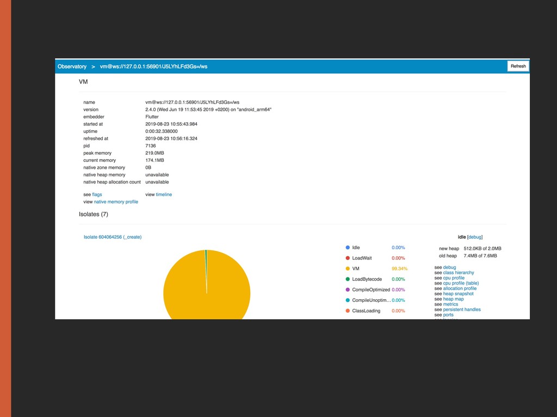The width and height of the screenshot is (557, 417).
Task: Open the Observatory breadcrumb link
Action: coord(72,67)
